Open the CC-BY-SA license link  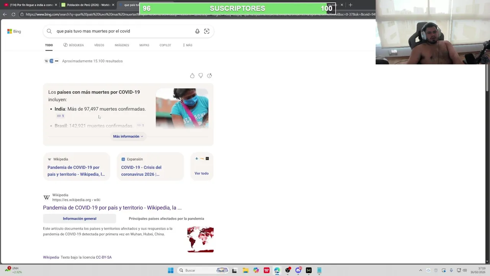click(104, 258)
